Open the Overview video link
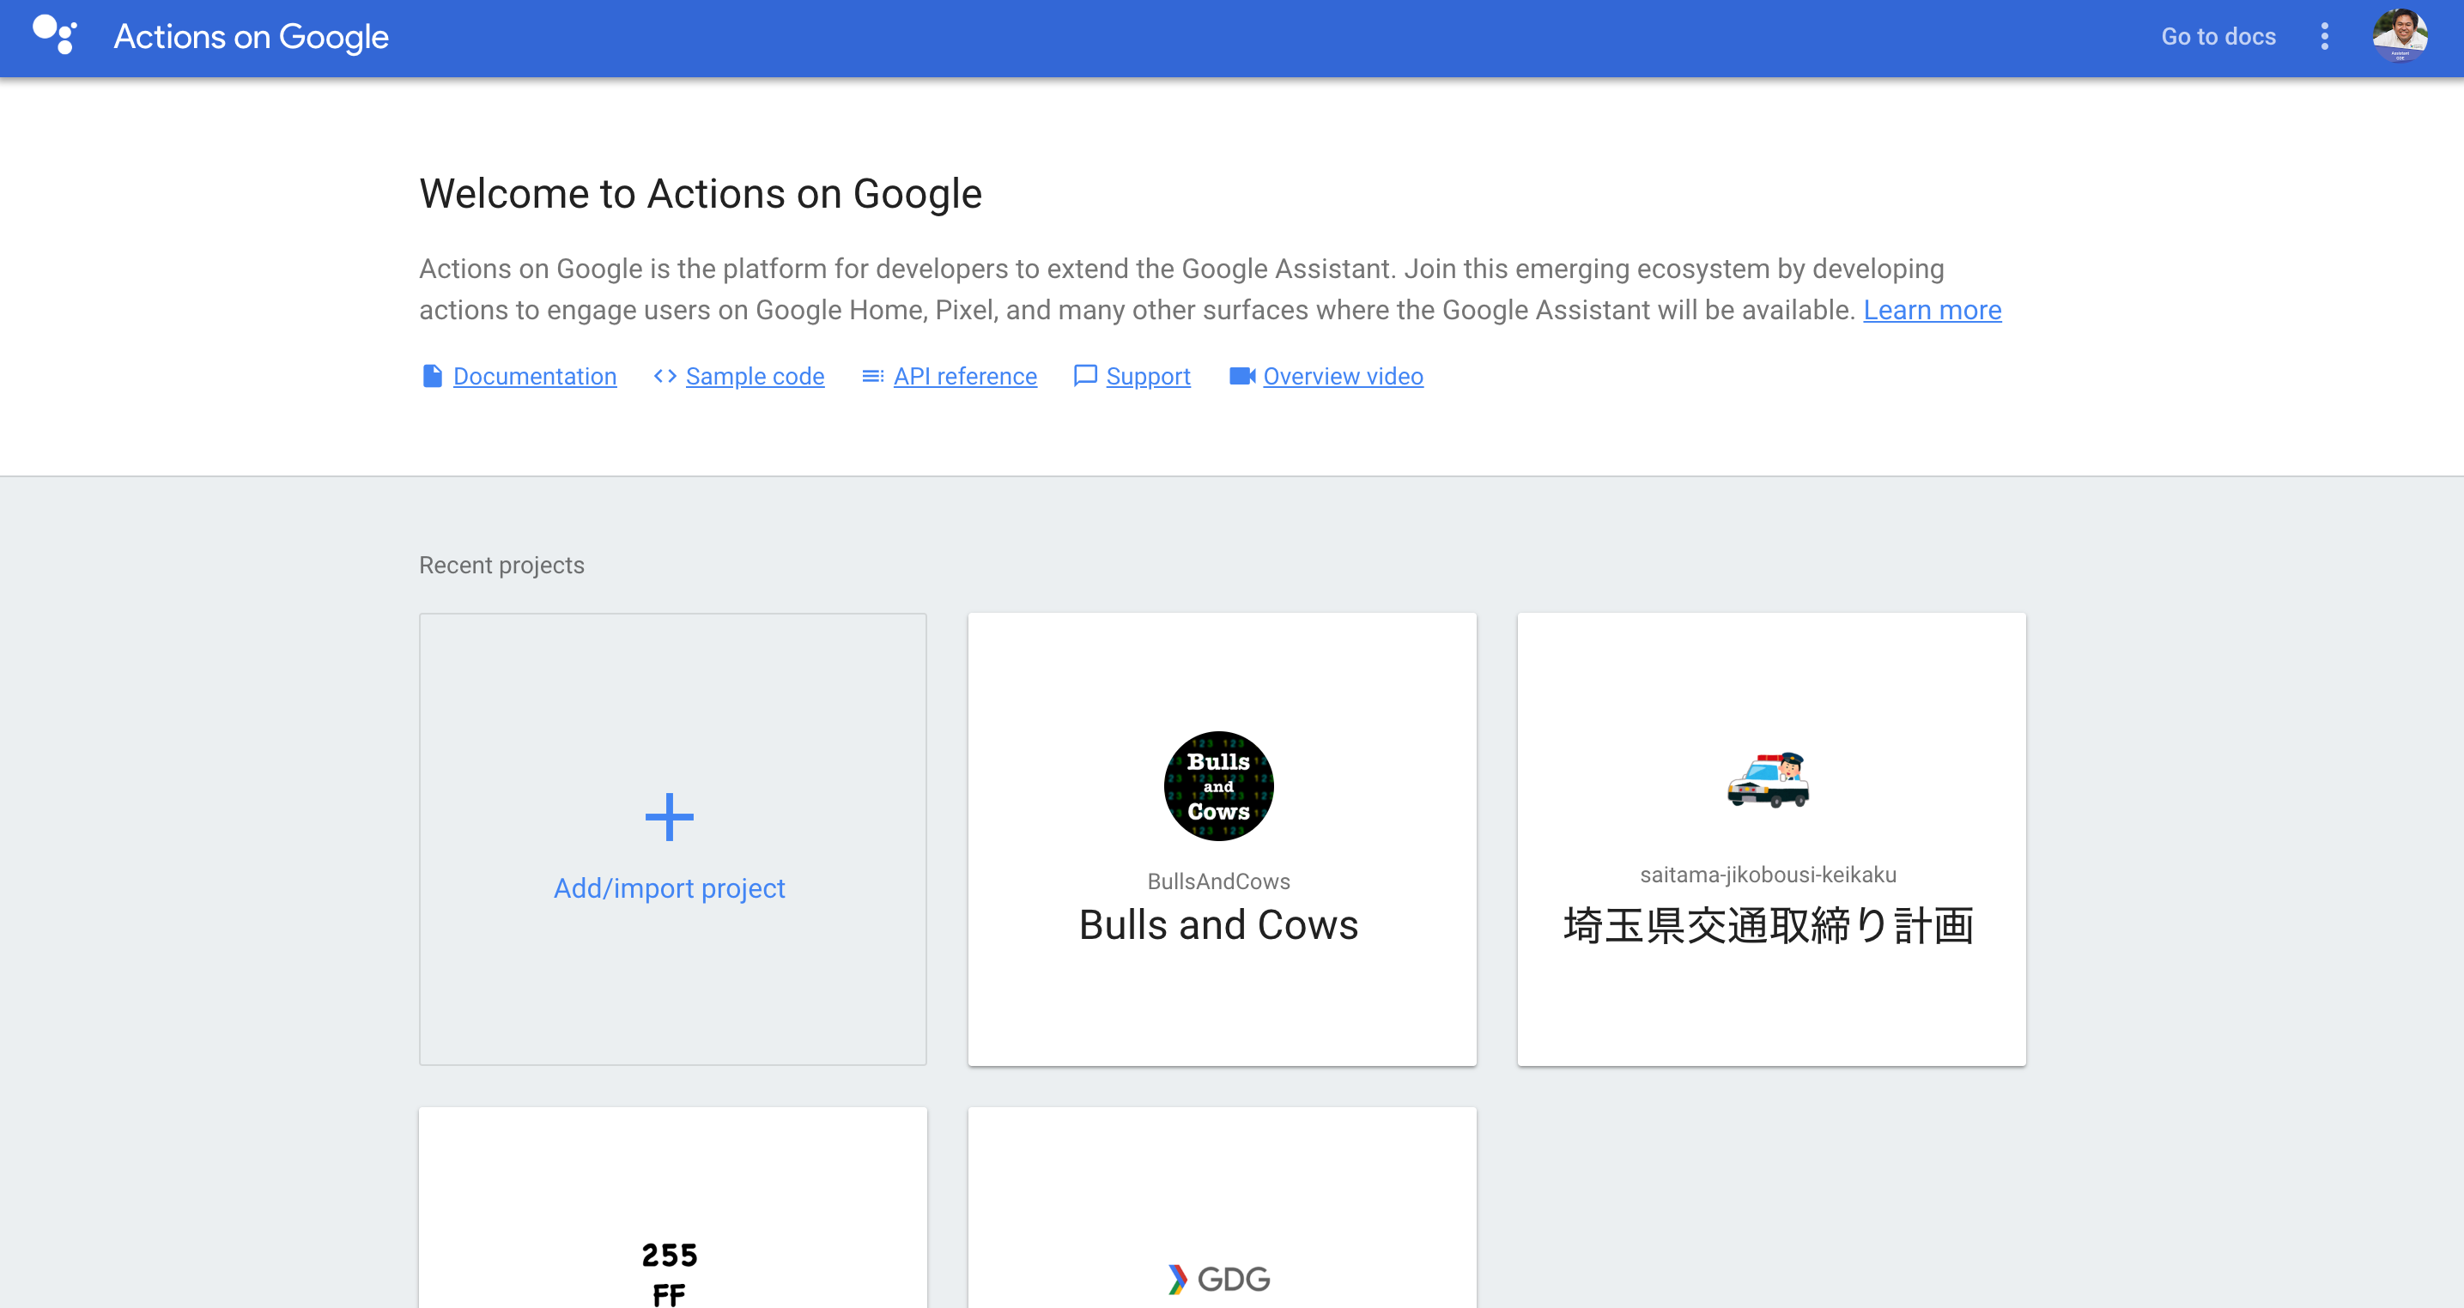The image size is (2464, 1308). [x=1343, y=376]
